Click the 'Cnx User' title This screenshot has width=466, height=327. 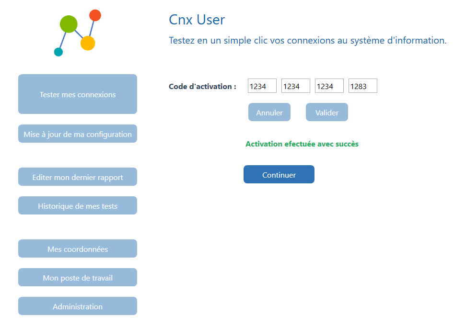point(197,20)
